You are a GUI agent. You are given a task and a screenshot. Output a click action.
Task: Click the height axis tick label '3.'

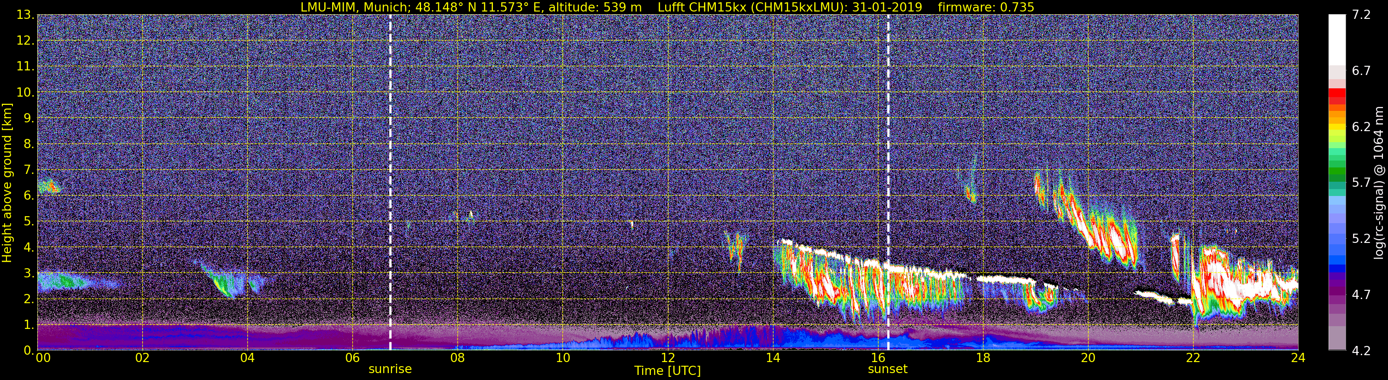click(28, 273)
